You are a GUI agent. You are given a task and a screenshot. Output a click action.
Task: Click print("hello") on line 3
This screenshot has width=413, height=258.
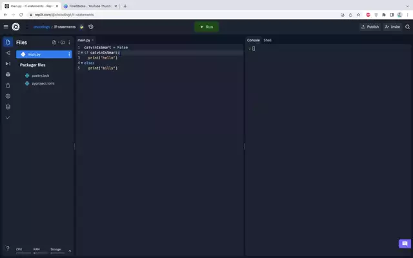[x=103, y=57]
